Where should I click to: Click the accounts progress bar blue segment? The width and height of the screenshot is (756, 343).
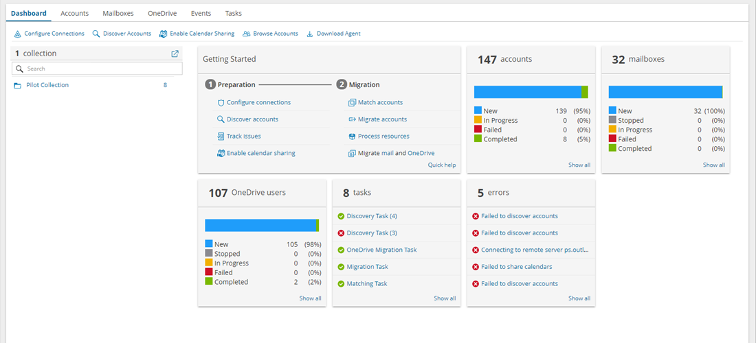point(527,92)
